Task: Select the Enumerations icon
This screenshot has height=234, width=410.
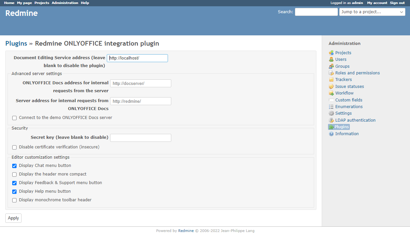Action: 331,106
